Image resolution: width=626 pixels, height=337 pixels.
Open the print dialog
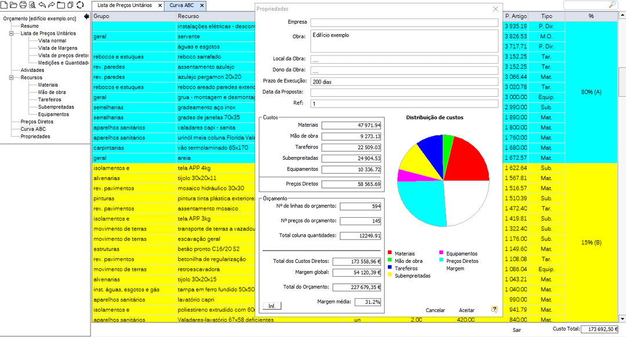click(23, 5)
